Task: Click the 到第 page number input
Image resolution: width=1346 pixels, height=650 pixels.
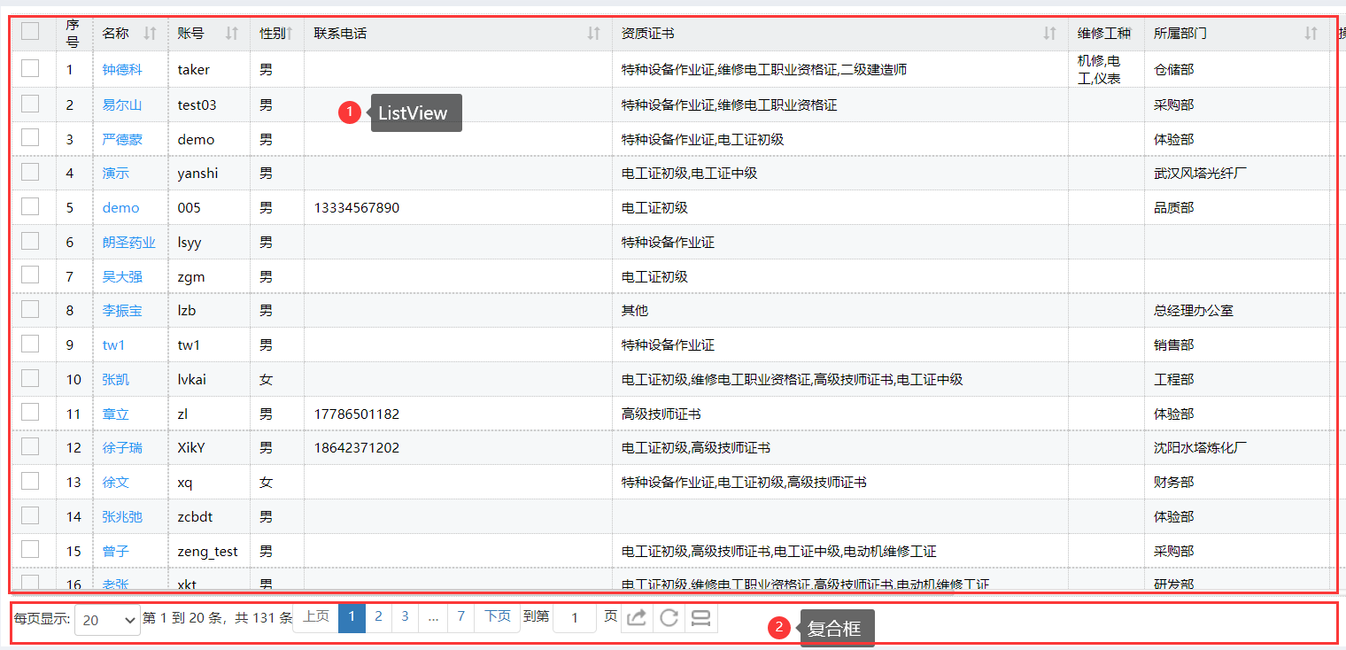Action: (x=574, y=618)
